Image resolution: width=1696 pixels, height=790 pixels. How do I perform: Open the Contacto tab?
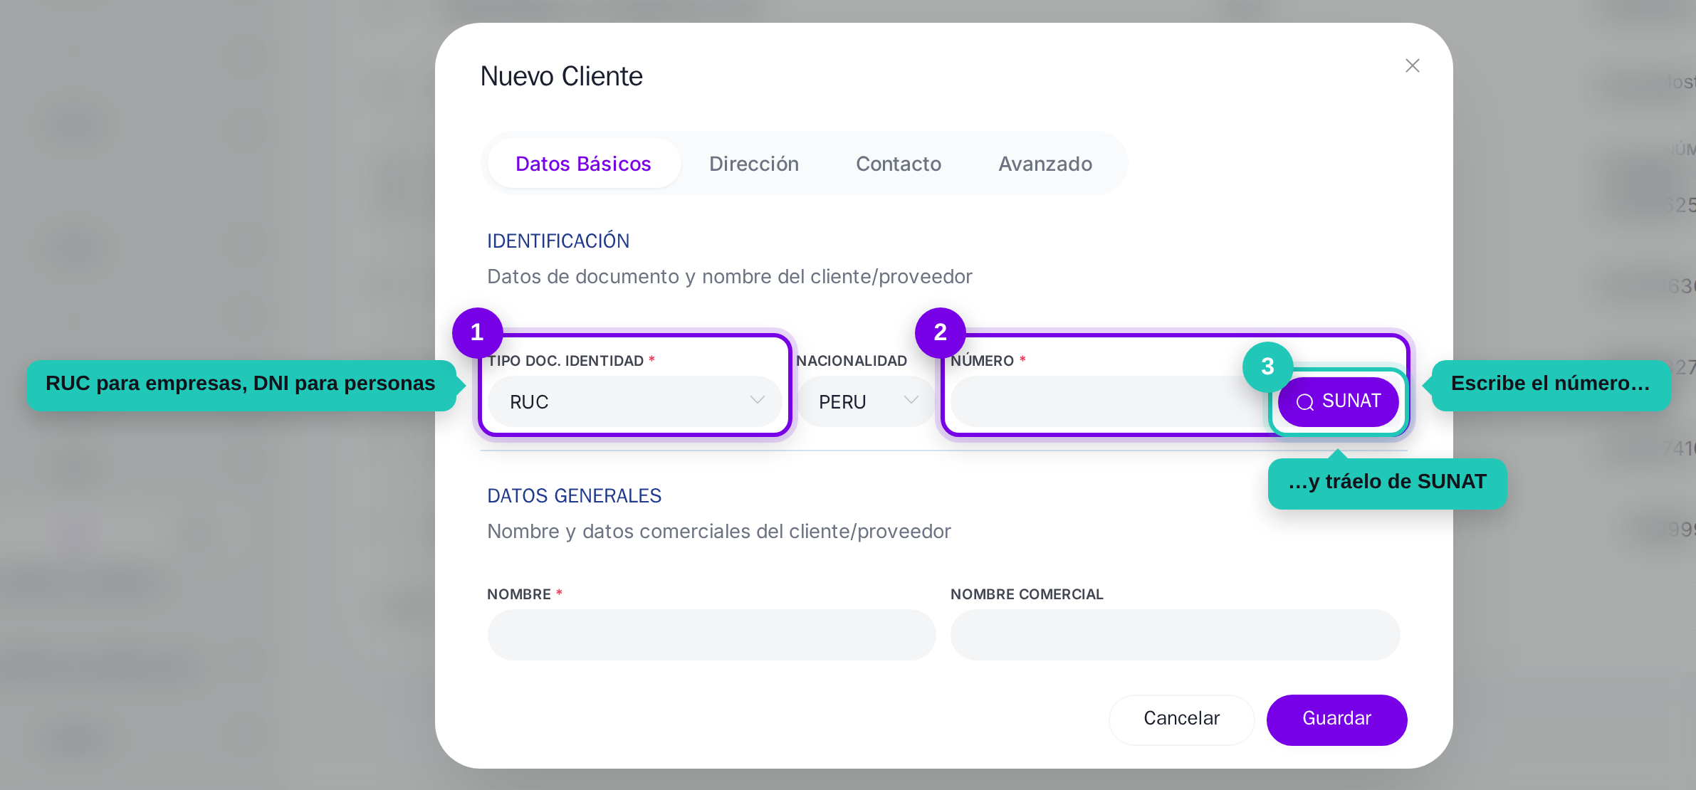point(899,164)
